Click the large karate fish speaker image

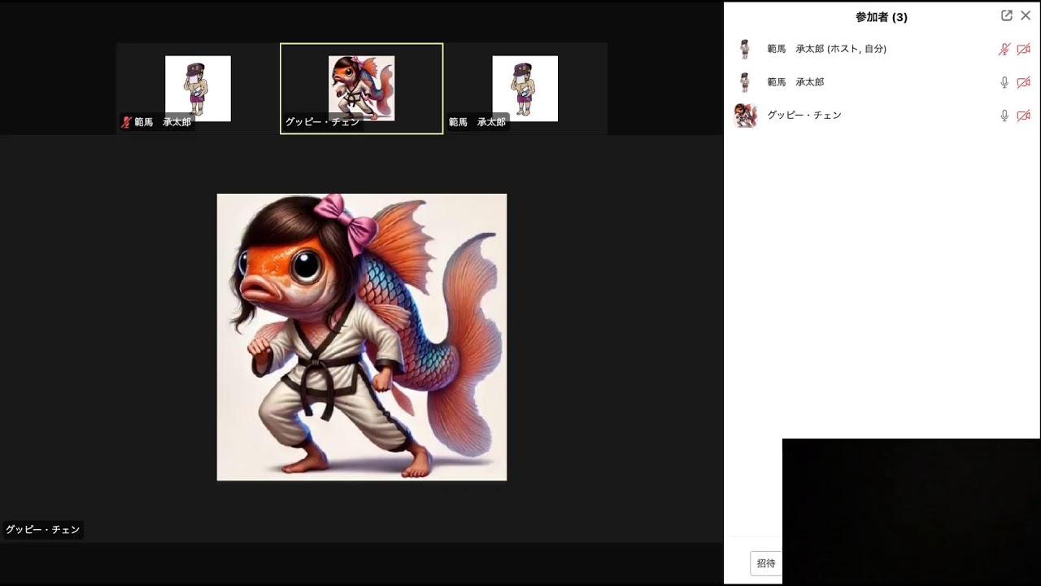(361, 337)
